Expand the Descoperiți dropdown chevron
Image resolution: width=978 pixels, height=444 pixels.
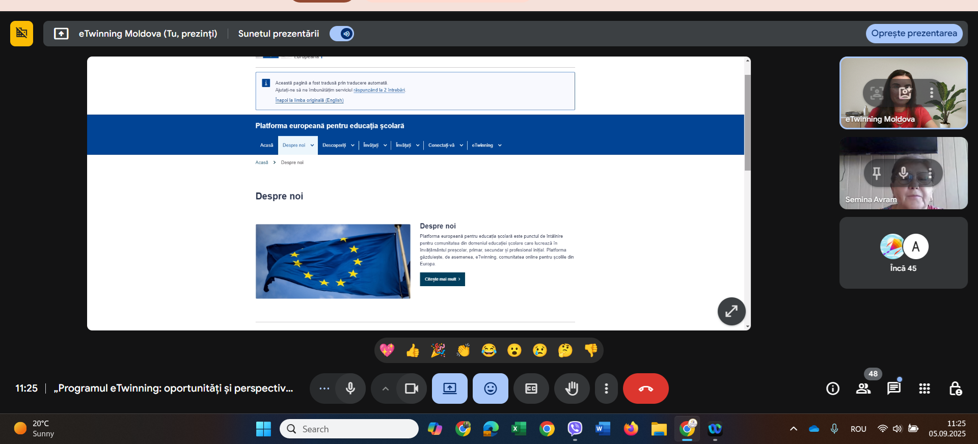pos(352,145)
